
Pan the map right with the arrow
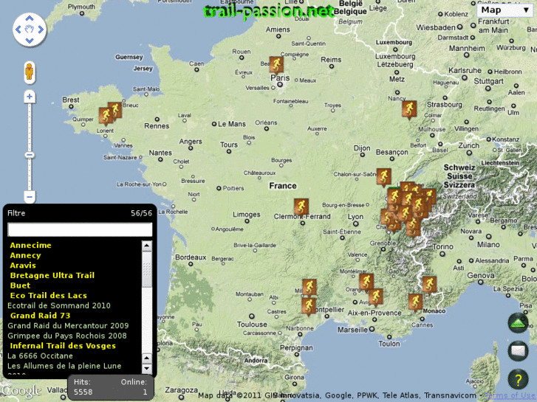tap(41, 30)
